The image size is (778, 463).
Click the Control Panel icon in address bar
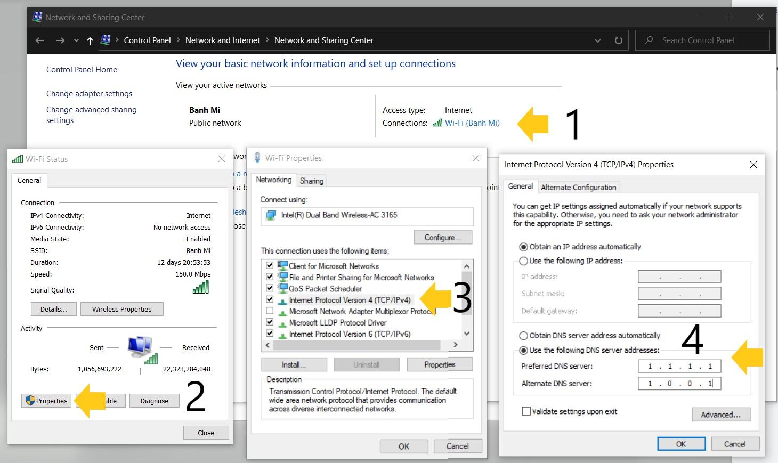pyautogui.click(x=106, y=40)
